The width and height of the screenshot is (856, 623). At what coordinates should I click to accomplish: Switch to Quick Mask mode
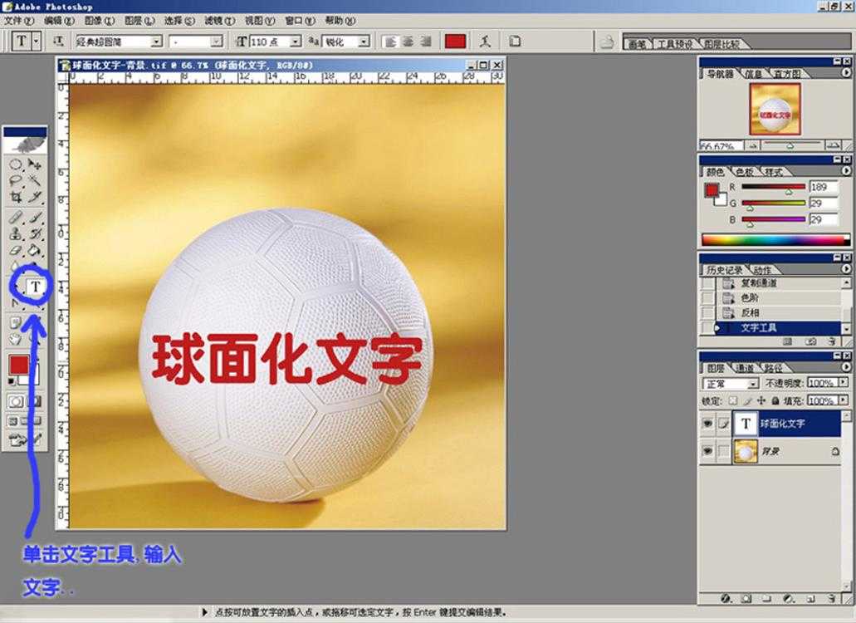[34, 402]
